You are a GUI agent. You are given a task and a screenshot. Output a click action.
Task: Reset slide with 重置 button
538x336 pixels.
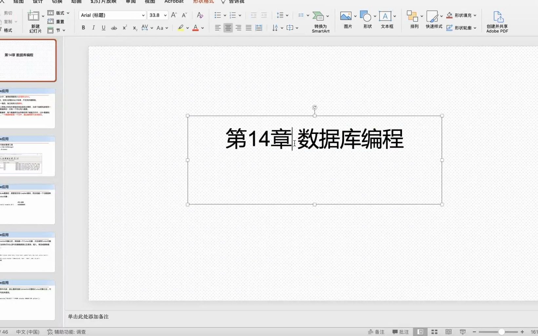coord(56,22)
